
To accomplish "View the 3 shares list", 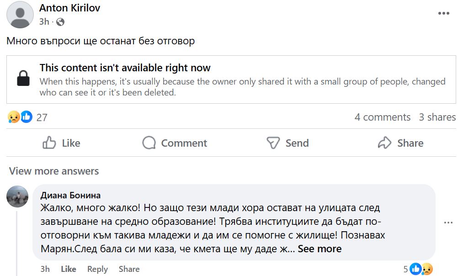I will coord(437,117).
